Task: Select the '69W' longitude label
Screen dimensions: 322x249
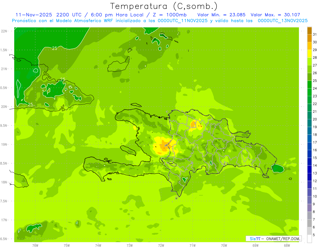Action: [255, 246]
